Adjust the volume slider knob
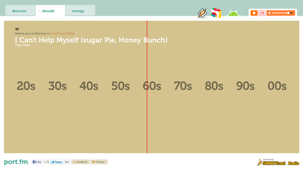 click(x=288, y=13)
